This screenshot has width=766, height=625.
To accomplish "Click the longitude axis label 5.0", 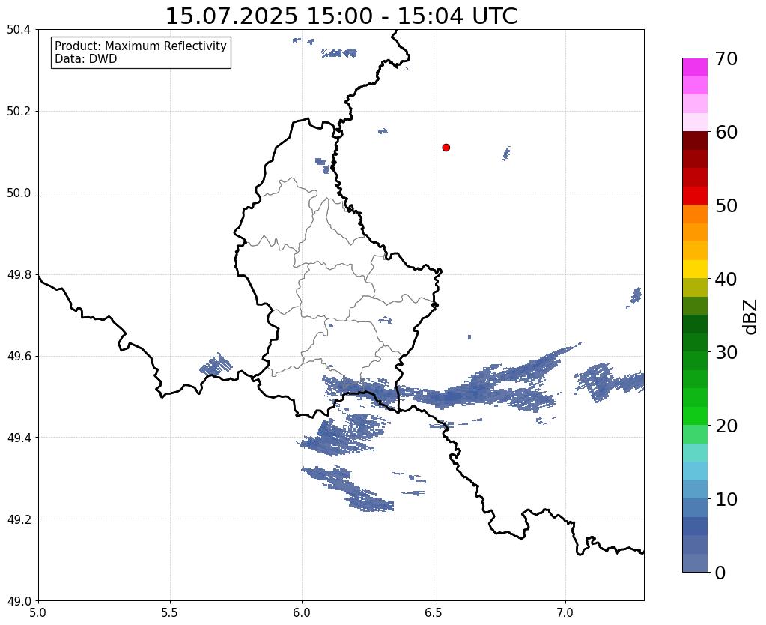I will pyautogui.click(x=38, y=612).
